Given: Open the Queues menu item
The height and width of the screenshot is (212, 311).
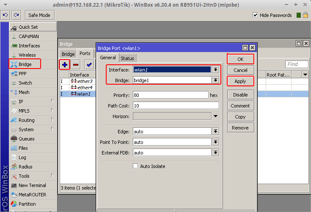Looking at the screenshot, I should [33, 139].
